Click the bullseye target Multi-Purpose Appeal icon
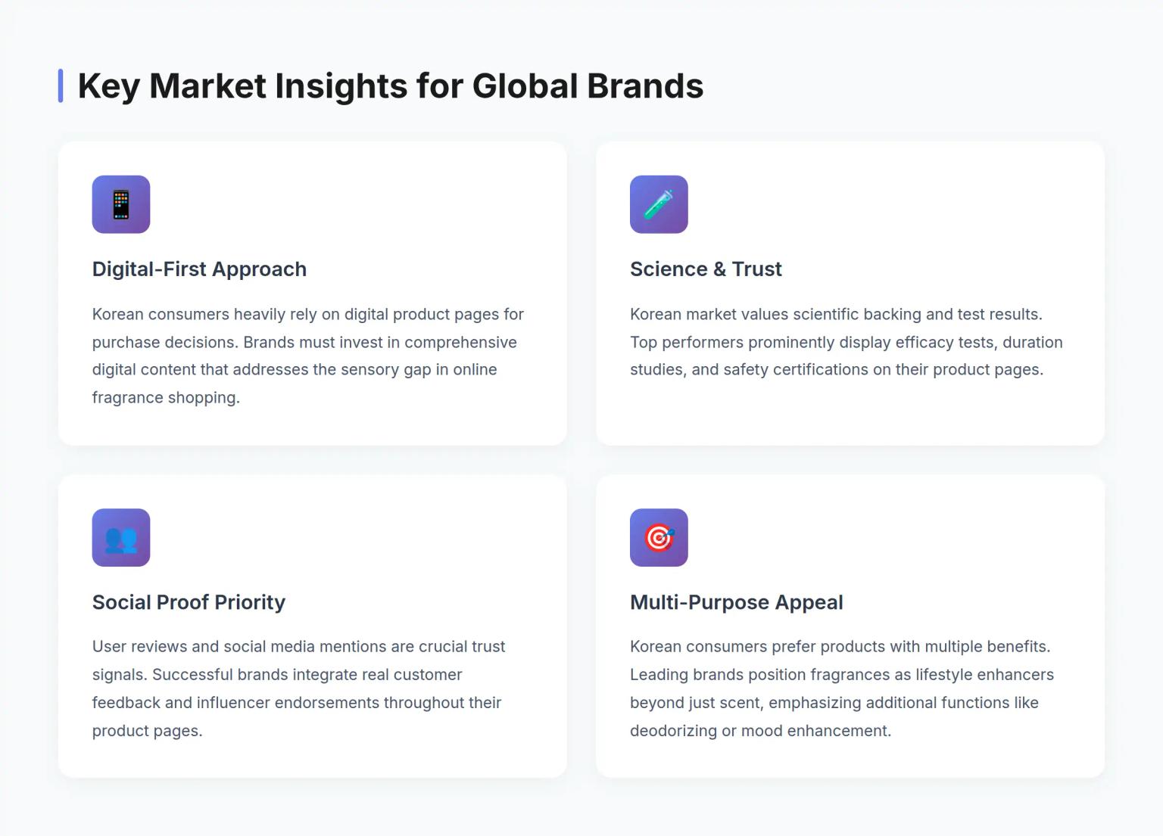Screen dimensions: 1163x836 pos(659,537)
